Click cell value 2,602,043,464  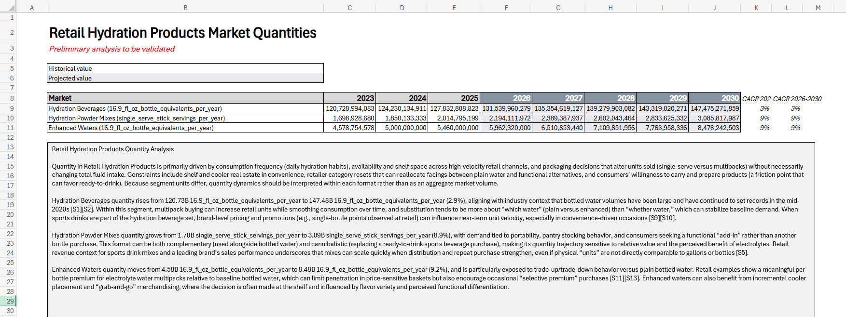click(610, 118)
